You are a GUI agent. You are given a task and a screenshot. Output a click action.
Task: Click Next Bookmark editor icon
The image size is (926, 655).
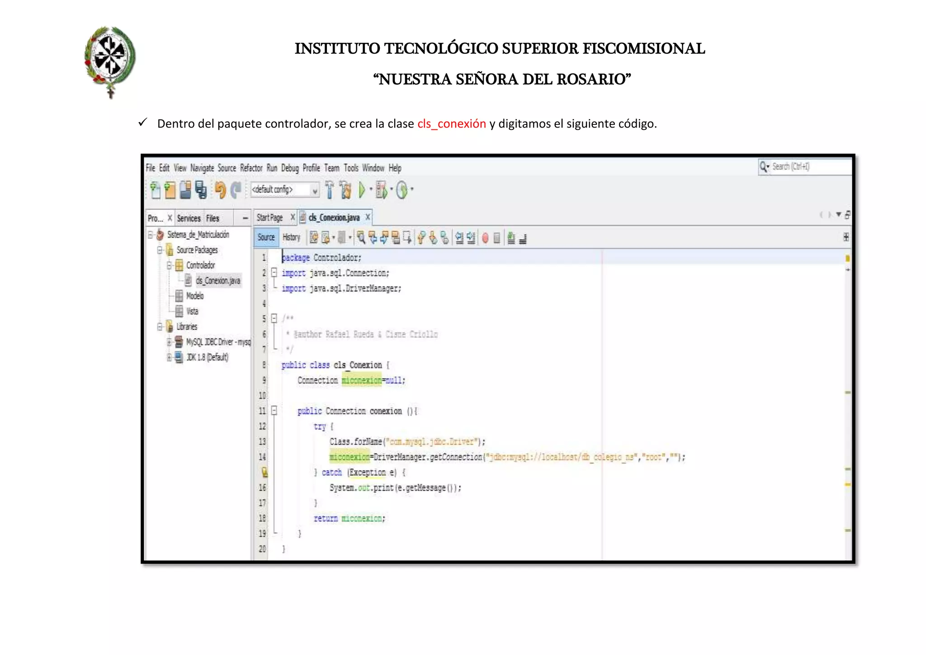[433, 237]
